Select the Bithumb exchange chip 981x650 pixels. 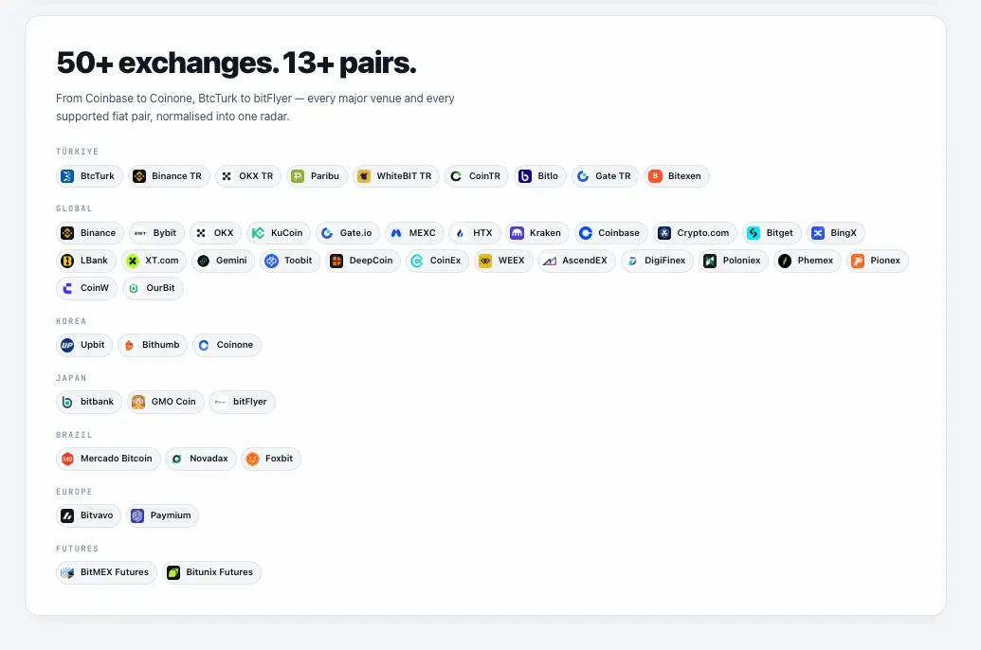pyautogui.click(x=153, y=345)
